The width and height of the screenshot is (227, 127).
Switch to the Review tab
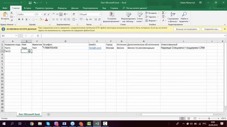pyautogui.click(x=90, y=8)
